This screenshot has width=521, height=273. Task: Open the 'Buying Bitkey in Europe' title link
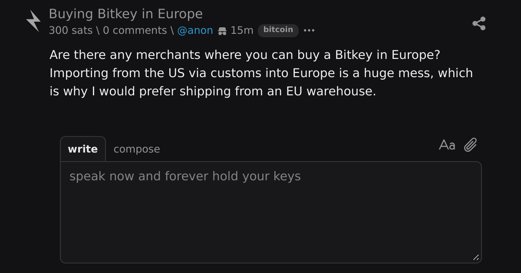pyautogui.click(x=125, y=14)
